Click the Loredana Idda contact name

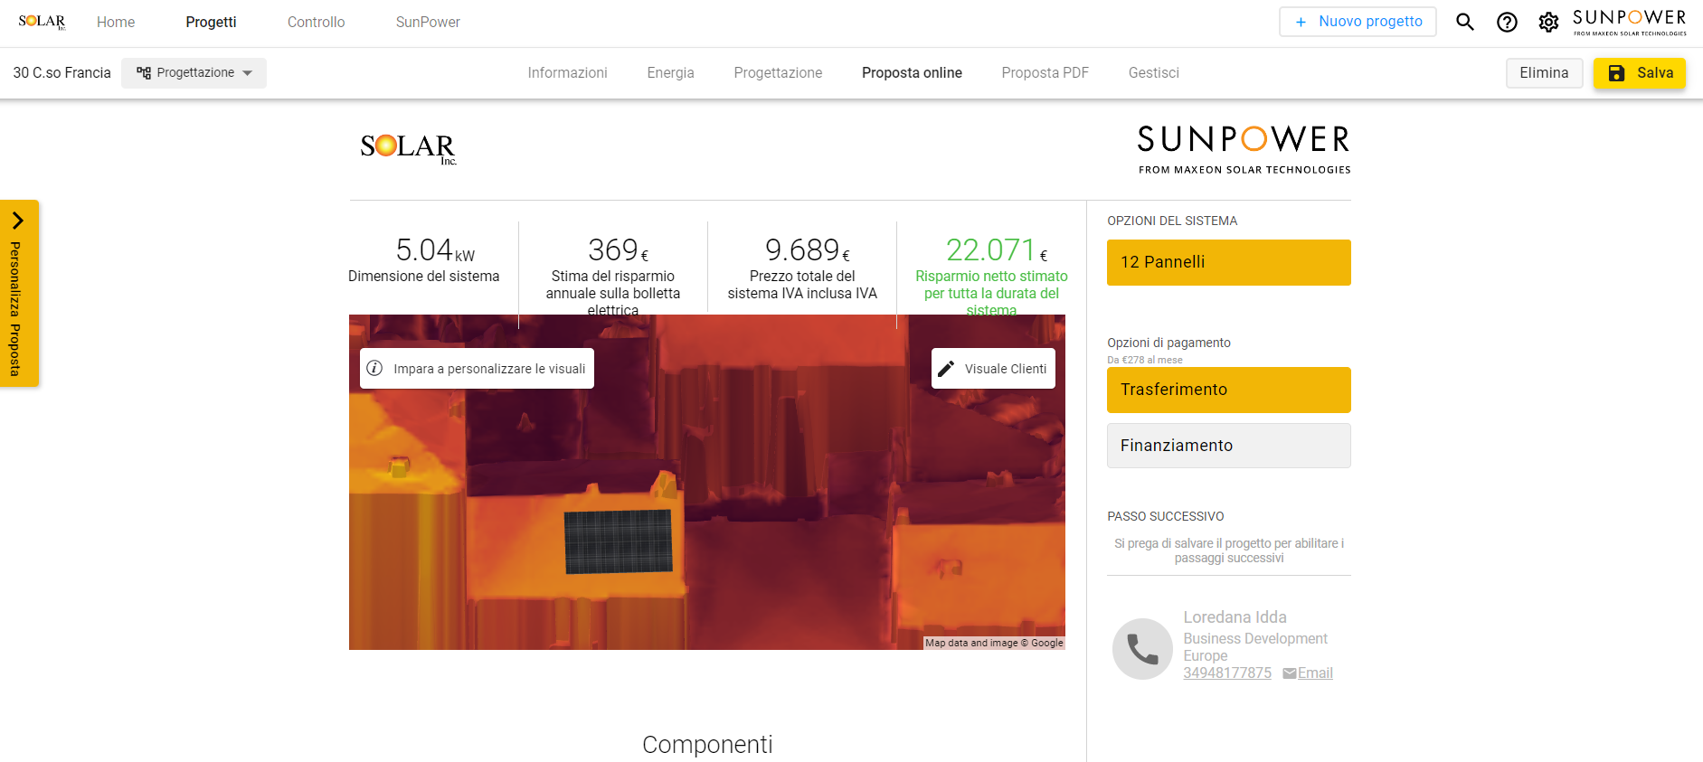click(1235, 617)
